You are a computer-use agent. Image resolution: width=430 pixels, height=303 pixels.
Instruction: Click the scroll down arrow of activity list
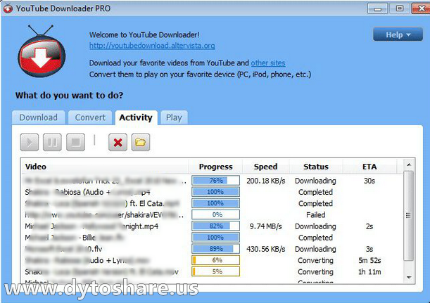pos(409,278)
